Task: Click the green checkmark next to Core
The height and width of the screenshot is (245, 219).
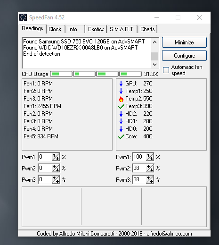Action: click(x=121, y=137)
